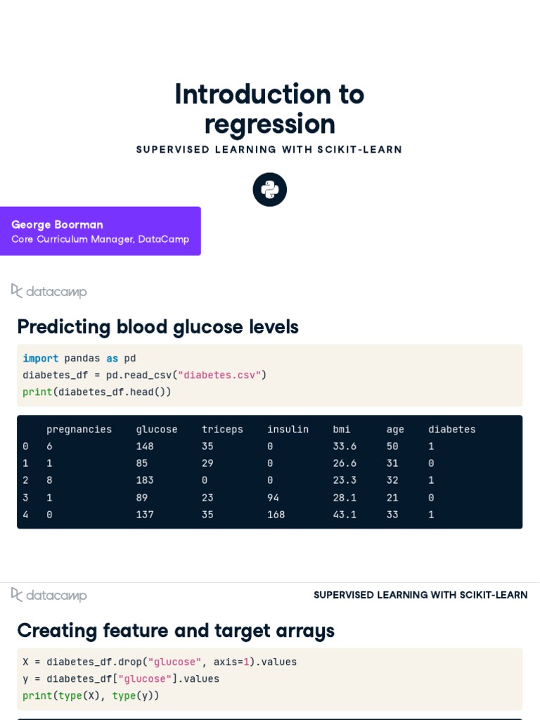Image resolution: width=540 pixels, height=720 pixels.
Task: Click the "Supervised Learning with scikit-learn" subtitle under the title
Action: [269, 150]
